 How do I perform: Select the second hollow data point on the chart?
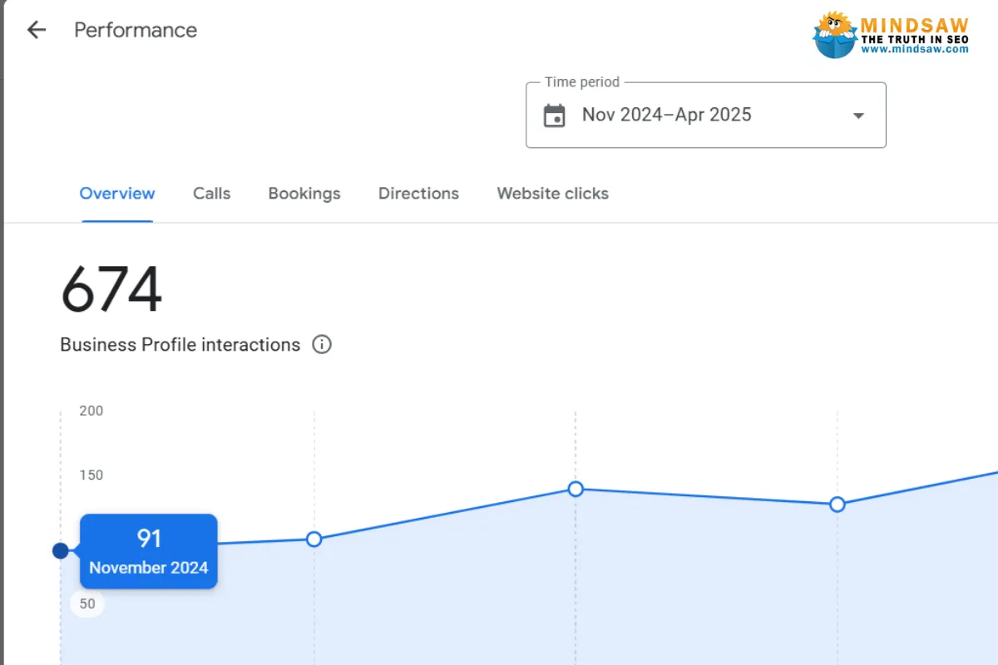coord(314,539)
